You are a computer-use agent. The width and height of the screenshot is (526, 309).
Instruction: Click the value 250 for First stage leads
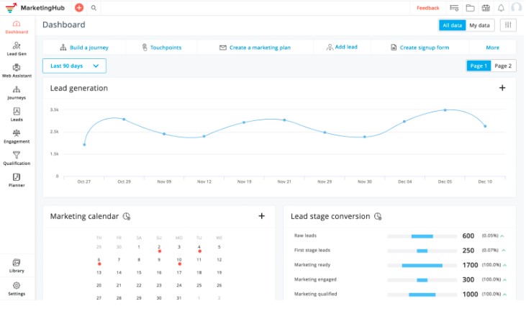click(468, 251)
